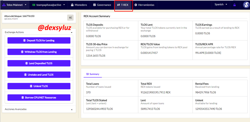Collapse the Exchange Actions section
The image size is (250, 122).
click(x=72, y=32)
